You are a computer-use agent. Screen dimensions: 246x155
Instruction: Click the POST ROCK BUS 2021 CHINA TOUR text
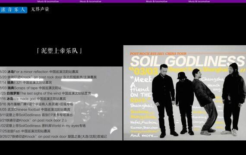158,53
